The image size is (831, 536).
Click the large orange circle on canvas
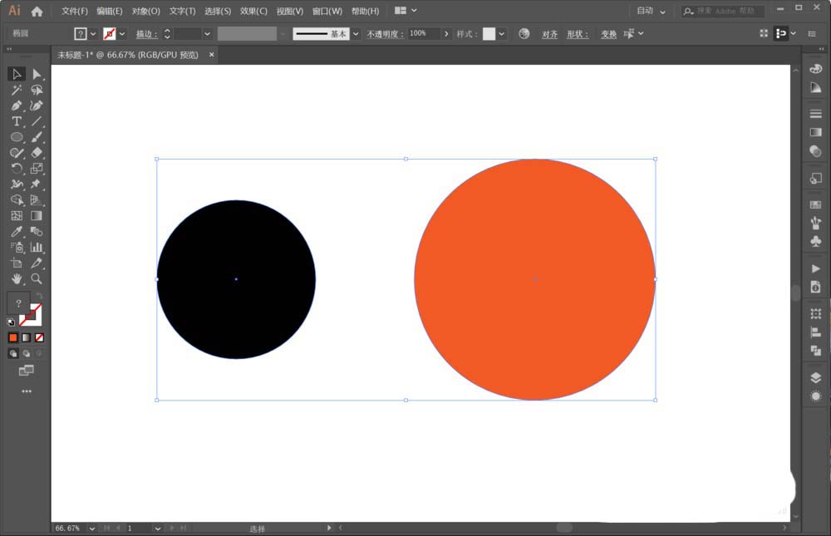[x=534, y=279]
